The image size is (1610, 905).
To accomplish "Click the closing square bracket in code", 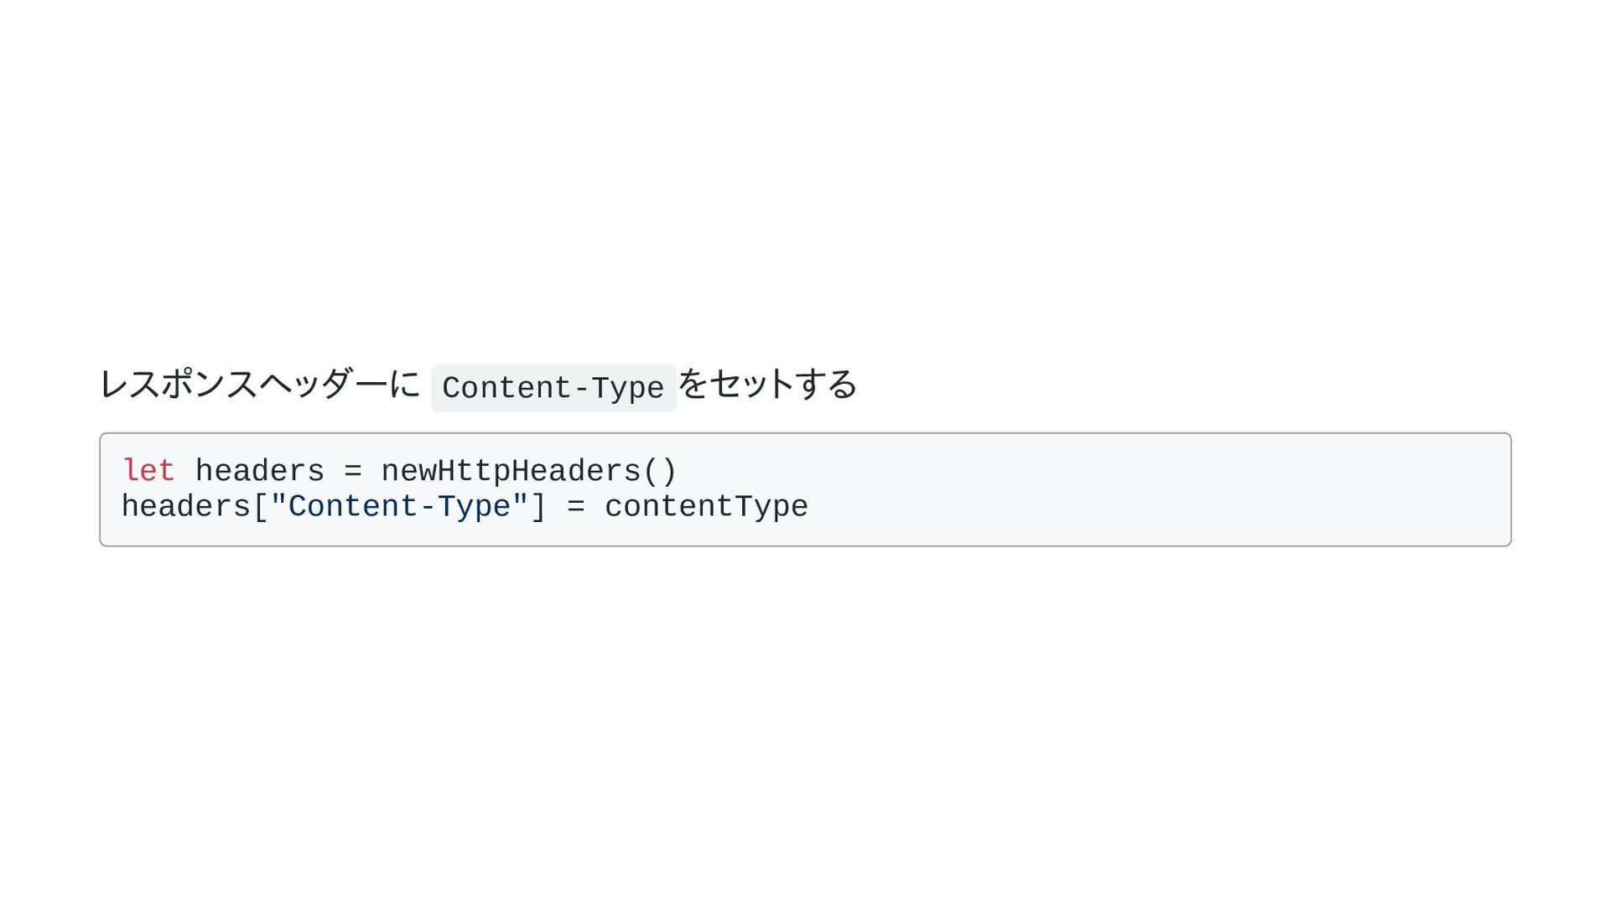I will click(x=538, y=506).
